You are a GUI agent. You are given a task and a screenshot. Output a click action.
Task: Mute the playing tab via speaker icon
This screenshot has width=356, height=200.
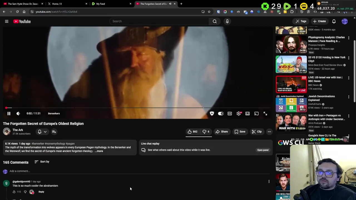coord(170,4)
